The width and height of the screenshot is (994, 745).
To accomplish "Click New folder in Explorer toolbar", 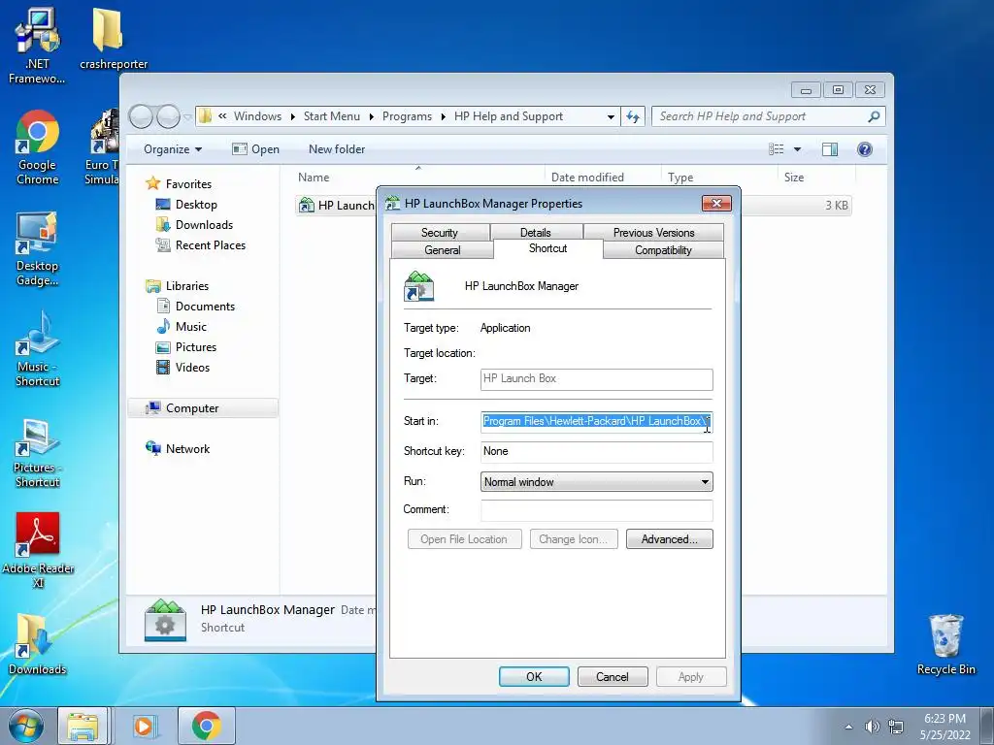I will tap(337, 149).
